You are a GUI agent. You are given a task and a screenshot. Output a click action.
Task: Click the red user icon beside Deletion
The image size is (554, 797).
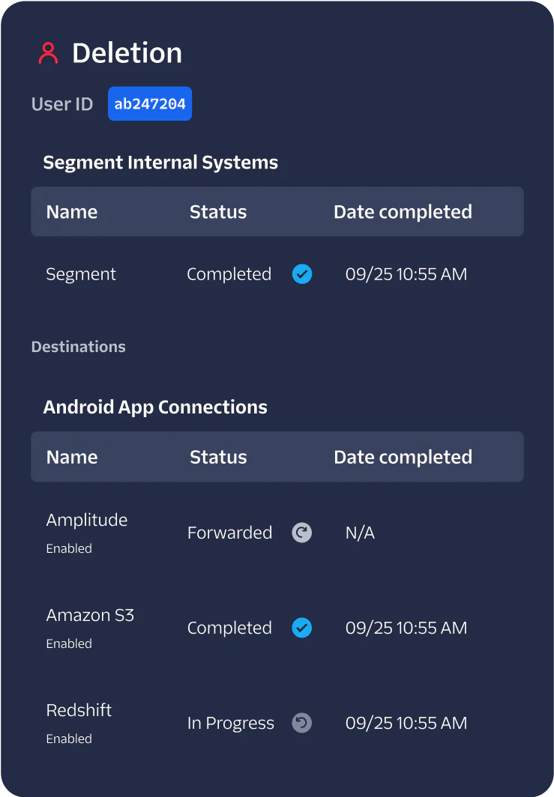[x=48, y=53]
